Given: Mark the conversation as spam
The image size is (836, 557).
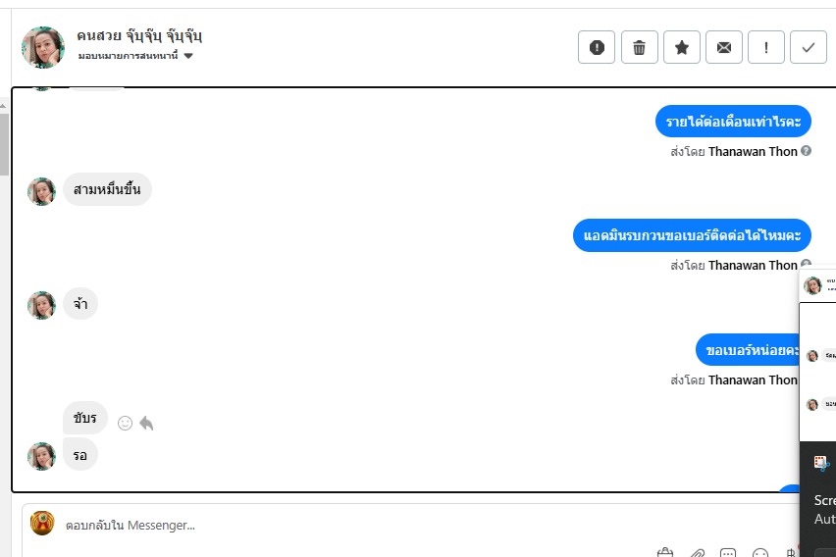Looking at the screenshot, I should (x=597, y=47).
